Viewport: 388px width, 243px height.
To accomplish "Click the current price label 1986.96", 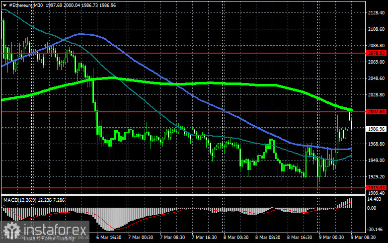I will (x=377, y=129).
